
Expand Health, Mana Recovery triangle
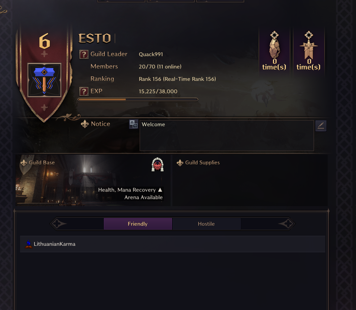160,190
